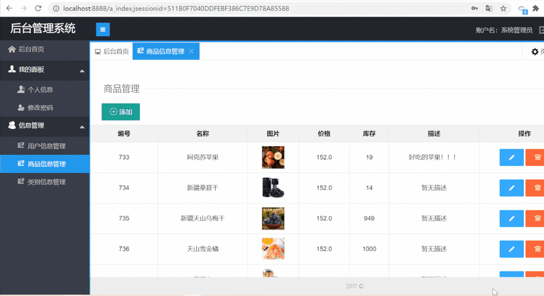Viewport: 544px width, 296px height.
Task: Click the description 好吃的苹果！！！
Action: (x=433, y=157)
